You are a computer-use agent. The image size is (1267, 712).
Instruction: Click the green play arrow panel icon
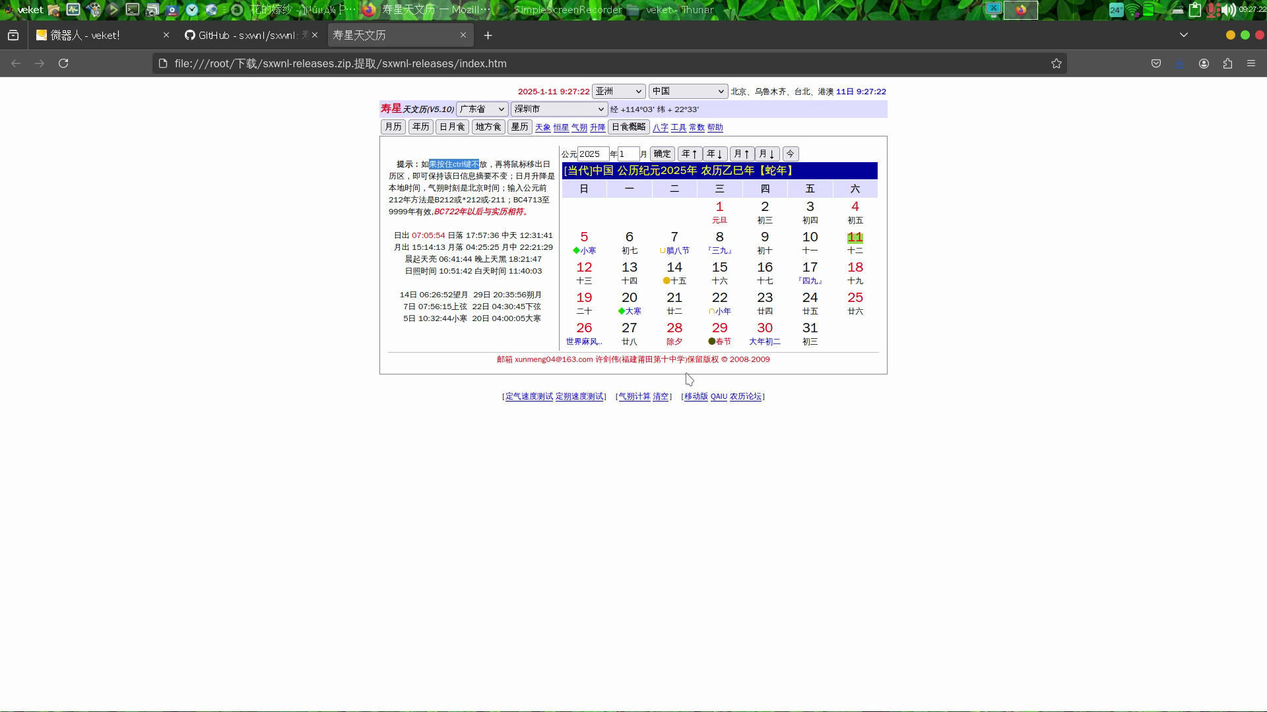113,10
